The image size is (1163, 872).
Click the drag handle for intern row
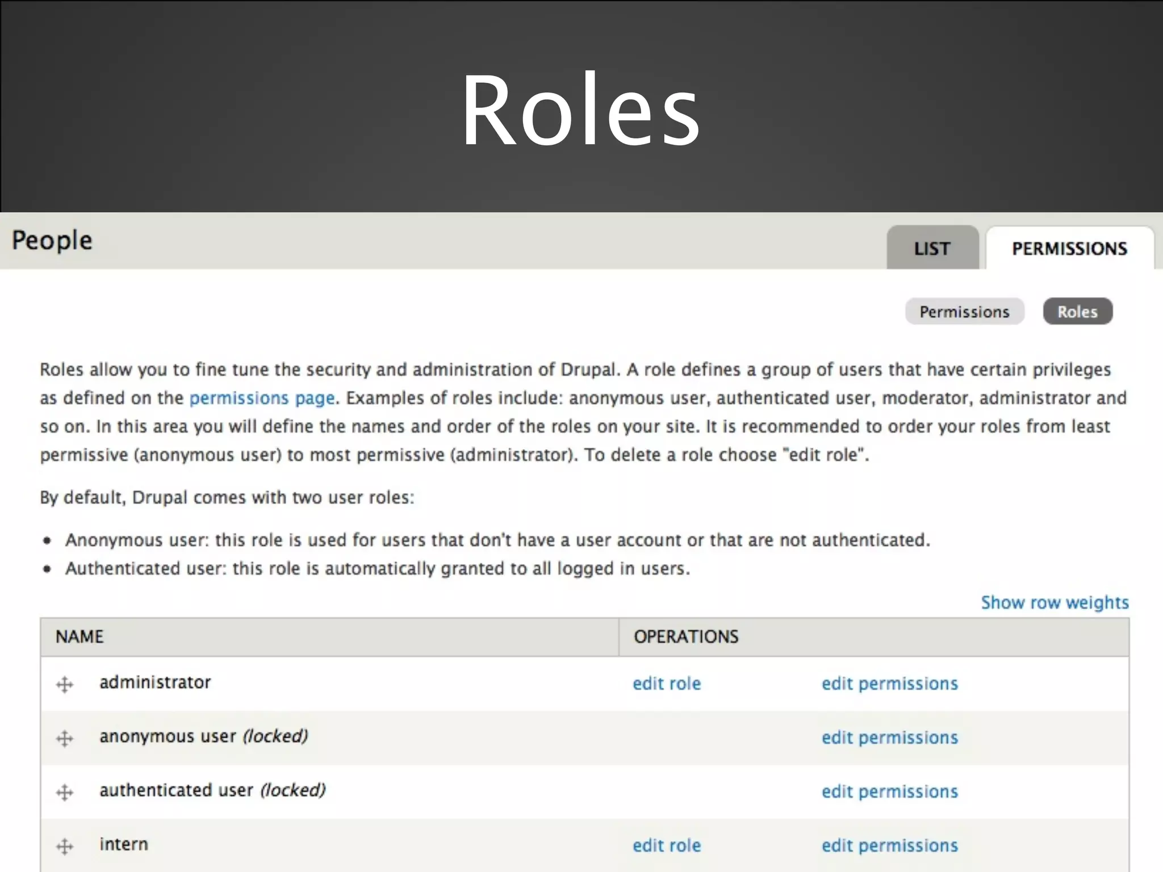tap(65, 846)
